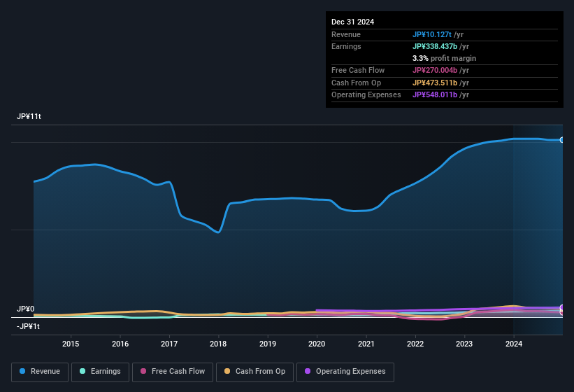Click the 3.3% profit margin text
The height and width of the screenshot is (392, 574).
pos(444,58)
